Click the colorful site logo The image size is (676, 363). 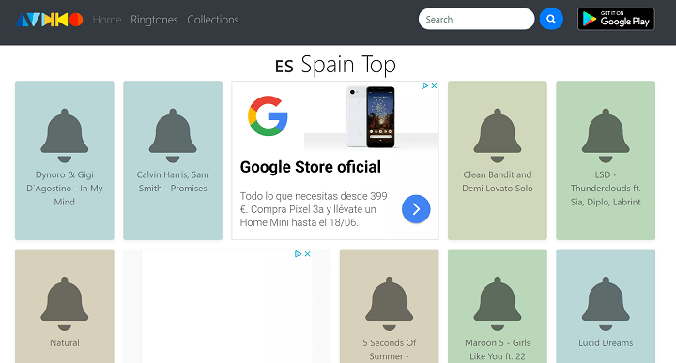(49, 20)
